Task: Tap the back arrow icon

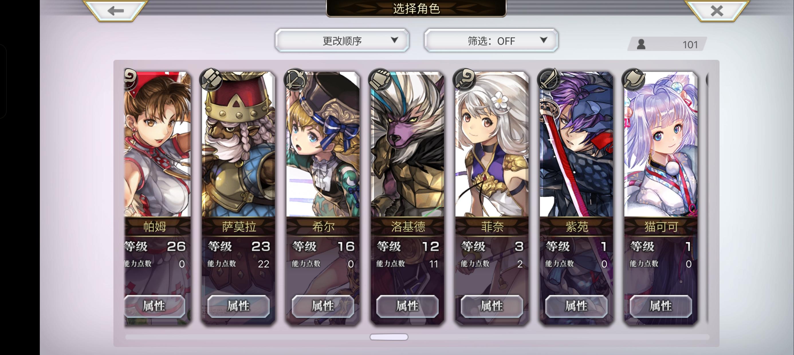Action: tap(116, 11)
